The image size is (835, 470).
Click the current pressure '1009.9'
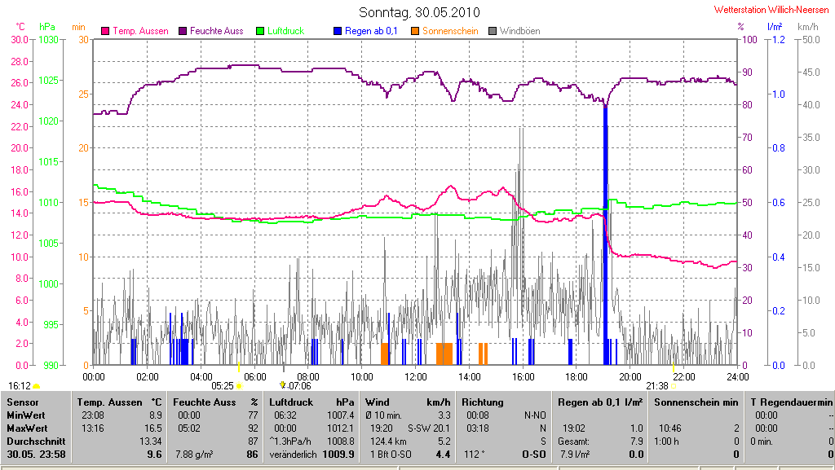click(x=338, y=455)
